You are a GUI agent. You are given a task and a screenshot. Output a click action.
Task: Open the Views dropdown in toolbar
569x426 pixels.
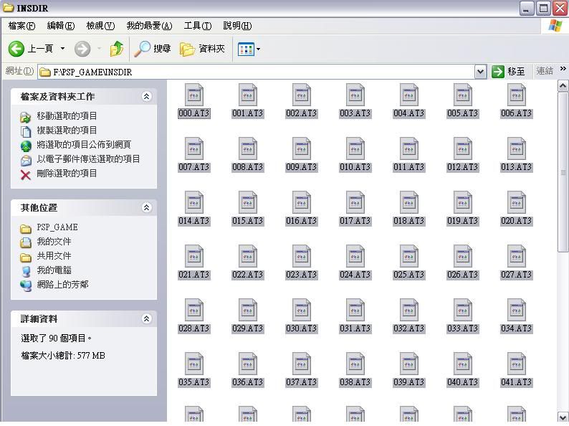tap(249, 49)
